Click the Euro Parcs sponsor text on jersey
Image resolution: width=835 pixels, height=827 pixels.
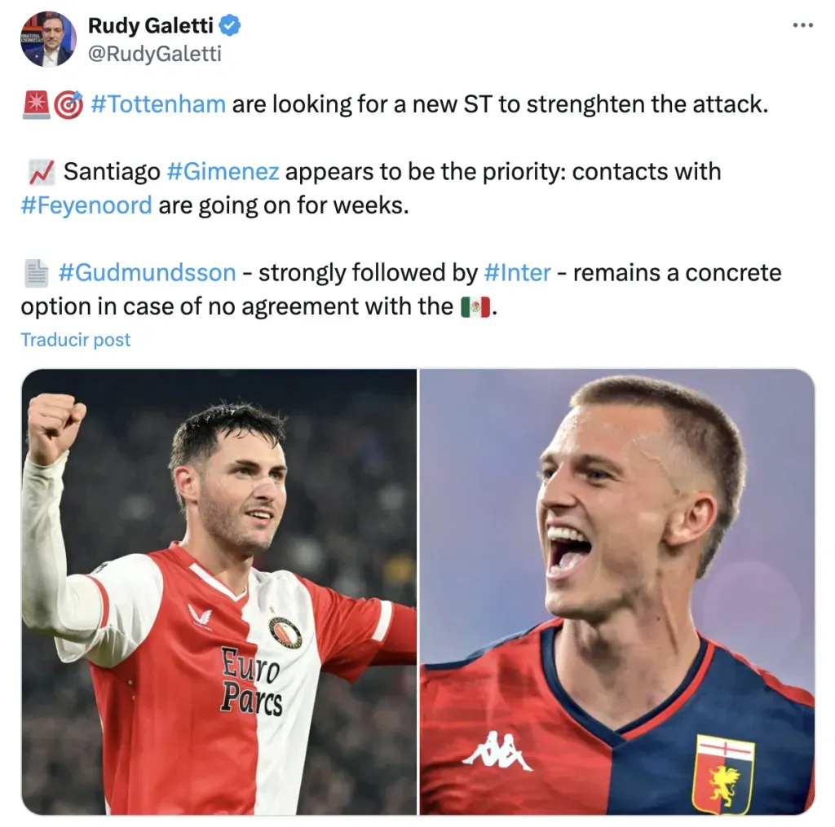251,682
